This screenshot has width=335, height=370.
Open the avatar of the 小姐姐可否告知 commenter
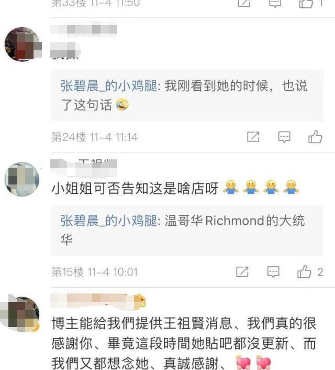(22, 179)
